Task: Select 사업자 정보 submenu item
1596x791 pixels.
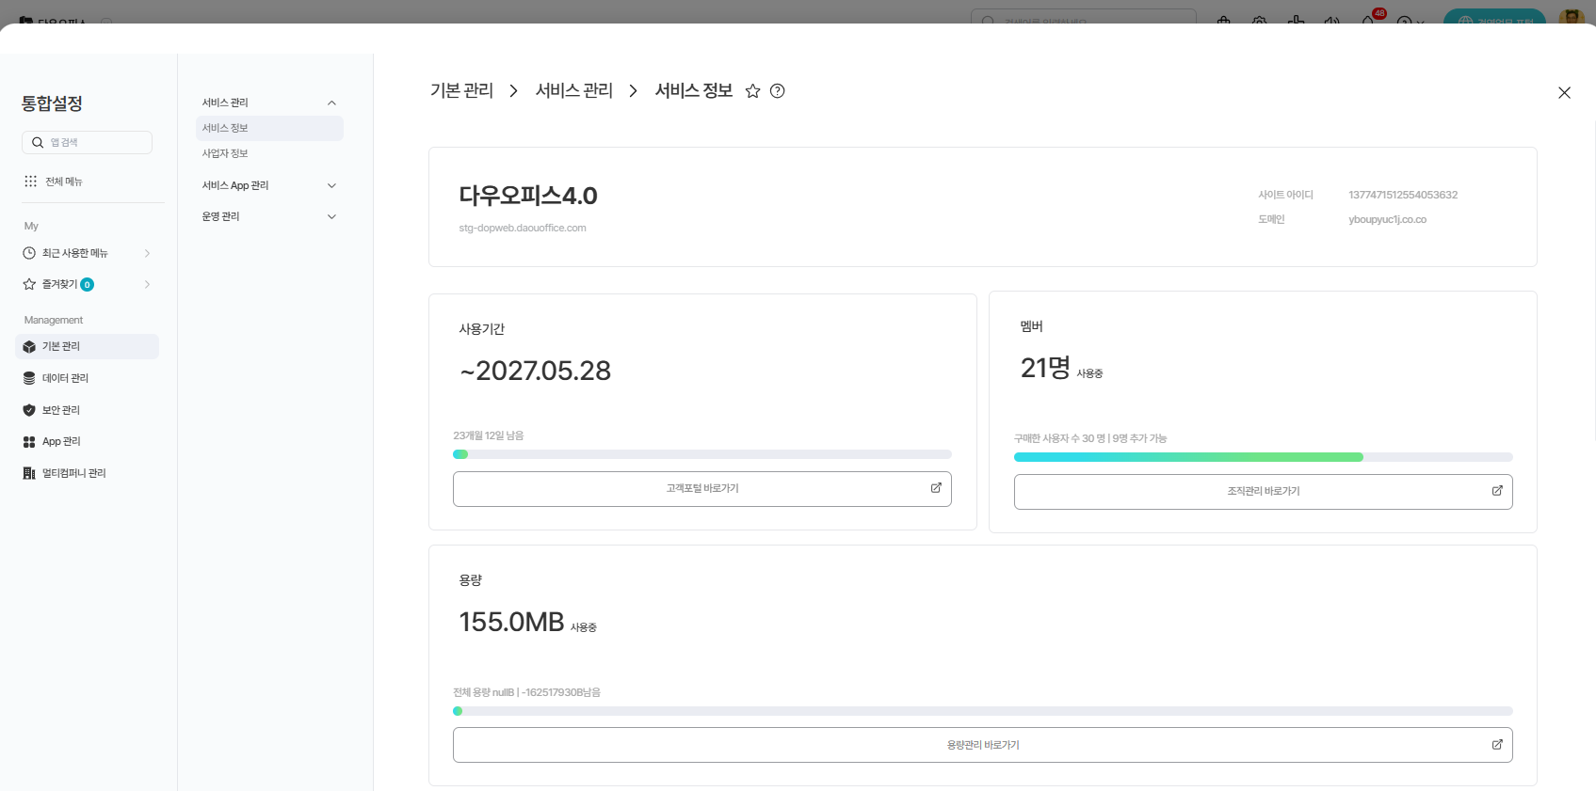Action: click(225, 153)
